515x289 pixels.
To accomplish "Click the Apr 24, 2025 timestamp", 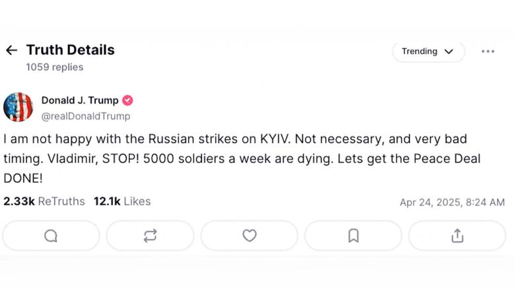I will tap(452, 203).
